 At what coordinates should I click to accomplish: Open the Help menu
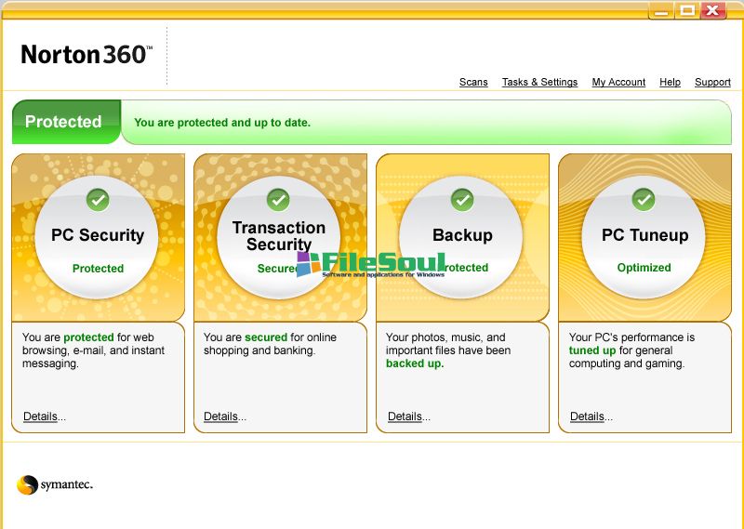pyautogui.click(x=670, y=83)
